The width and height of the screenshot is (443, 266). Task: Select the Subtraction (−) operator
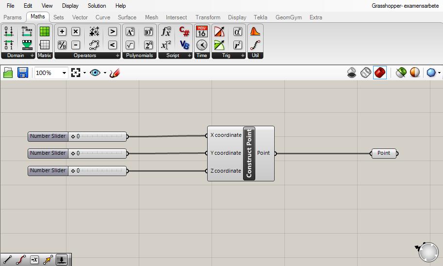coord(75,45)
